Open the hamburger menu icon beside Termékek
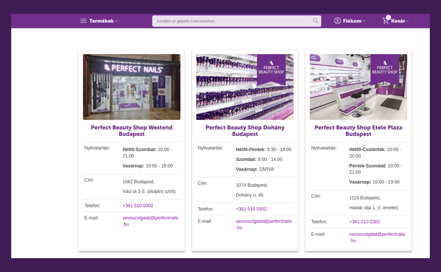 [x=83, y=21]
